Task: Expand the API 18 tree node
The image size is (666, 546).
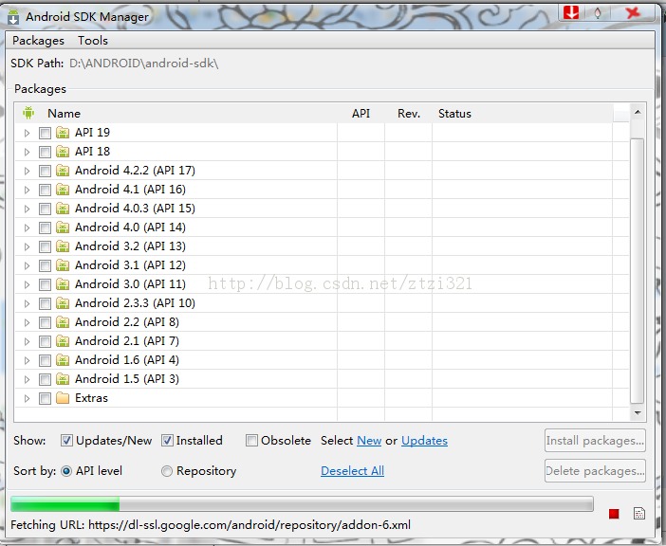Action: [x=27, y=152]
